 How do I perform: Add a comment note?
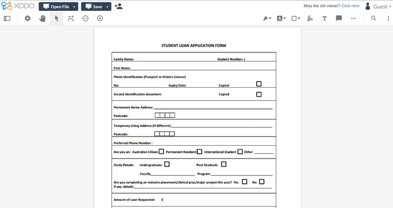[x=339, y=18]
